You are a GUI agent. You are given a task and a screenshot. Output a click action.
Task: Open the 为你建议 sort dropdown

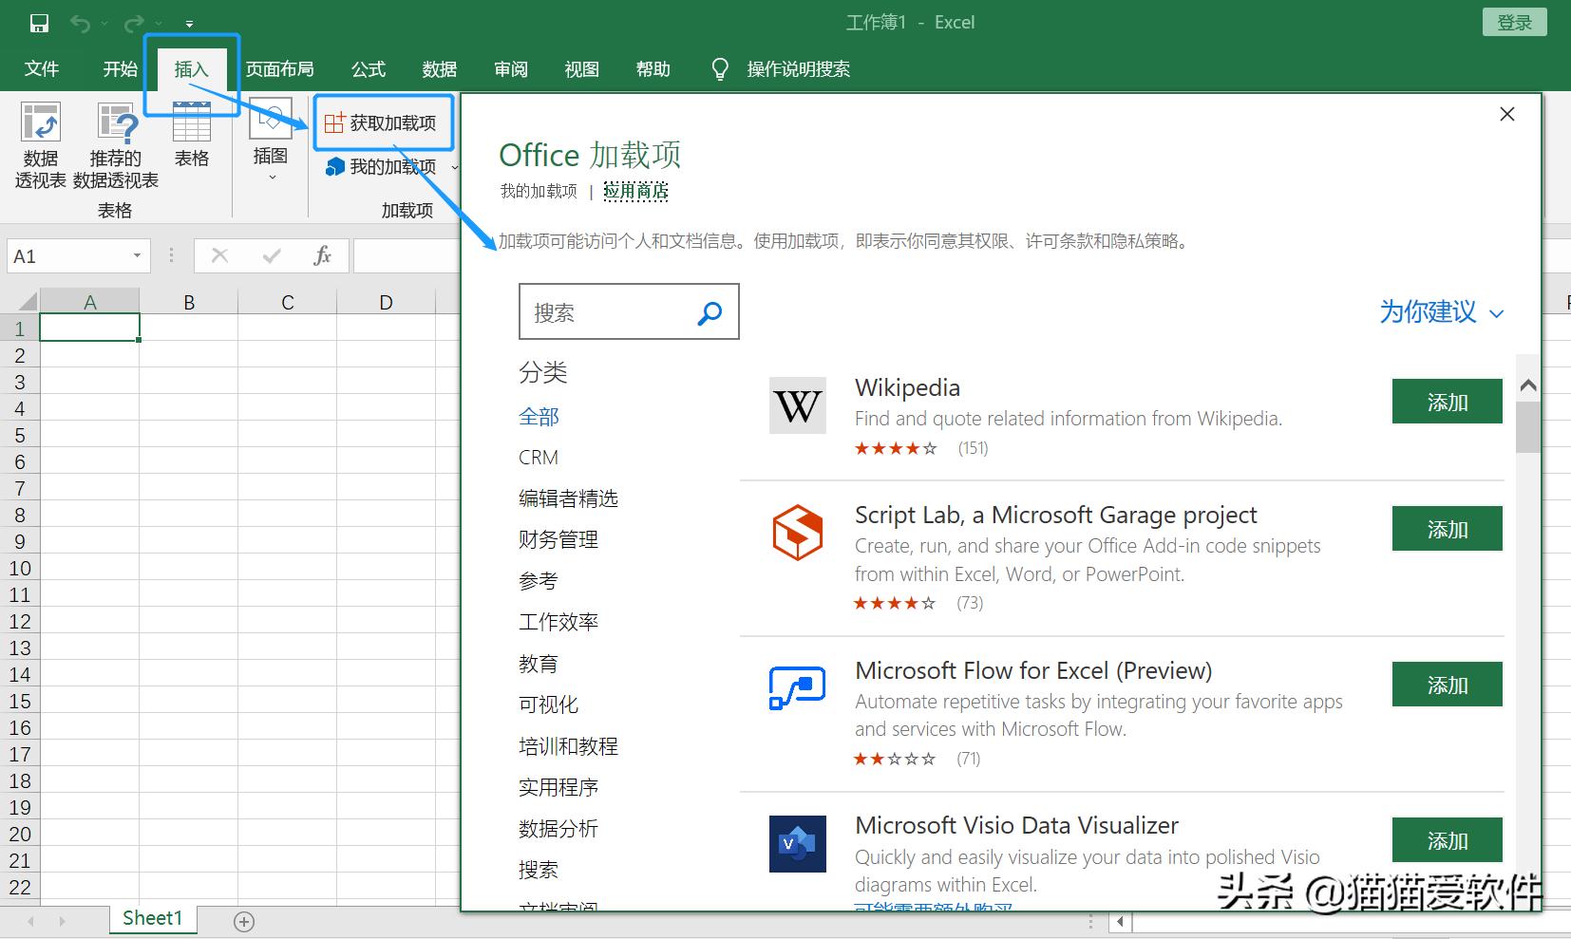click(1440, 312)
